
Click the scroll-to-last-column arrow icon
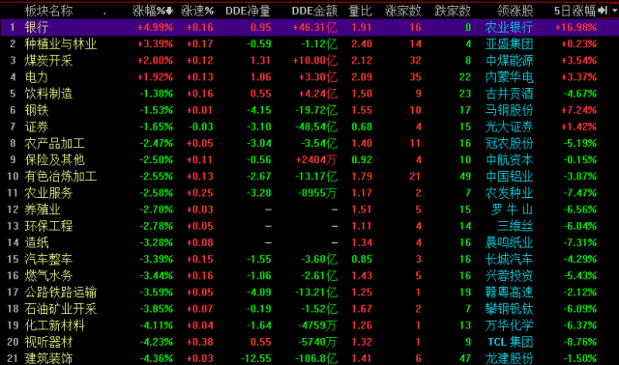603,11
